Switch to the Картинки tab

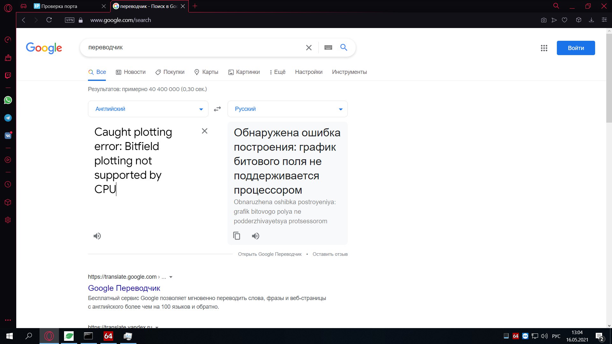point(244,72)
